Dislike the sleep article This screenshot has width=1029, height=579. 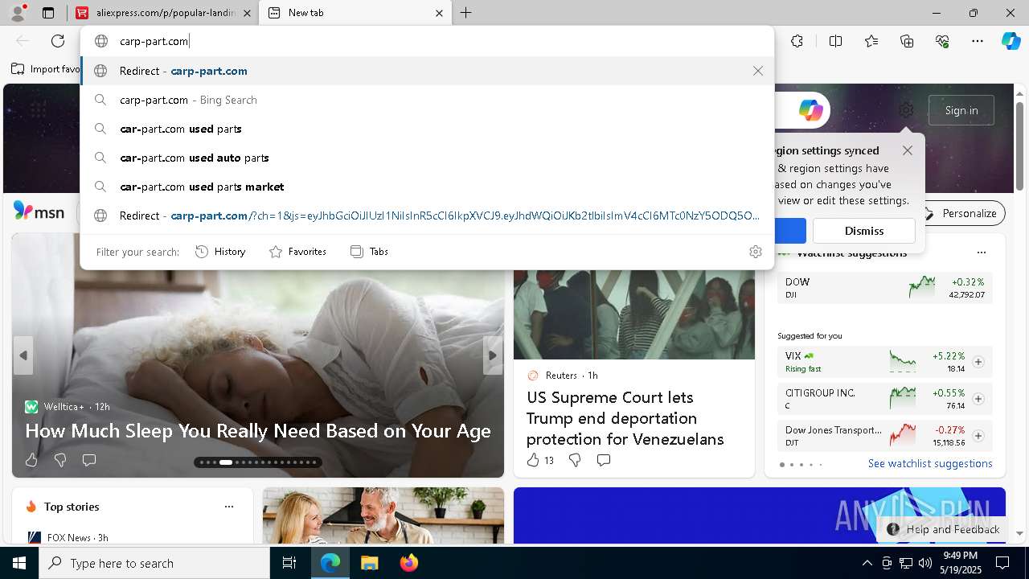60,460
